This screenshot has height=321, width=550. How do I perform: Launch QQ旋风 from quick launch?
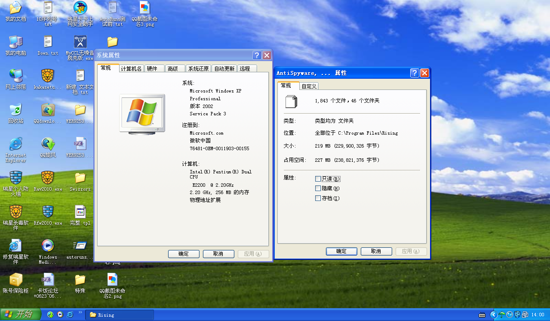click(x=50, y=315)
